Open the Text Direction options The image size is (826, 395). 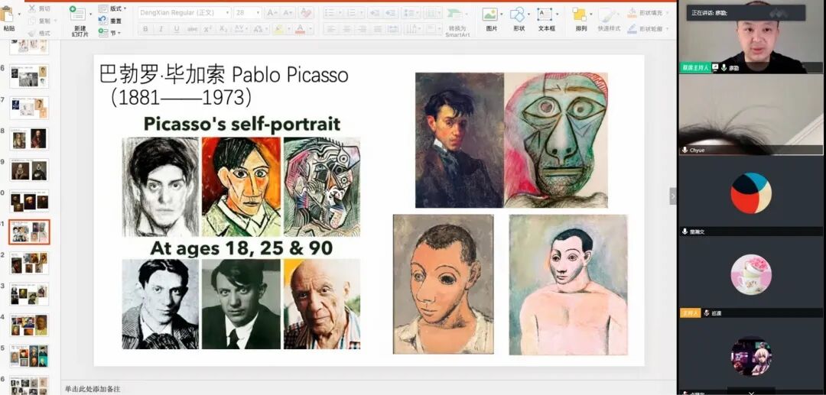[413, 30]
